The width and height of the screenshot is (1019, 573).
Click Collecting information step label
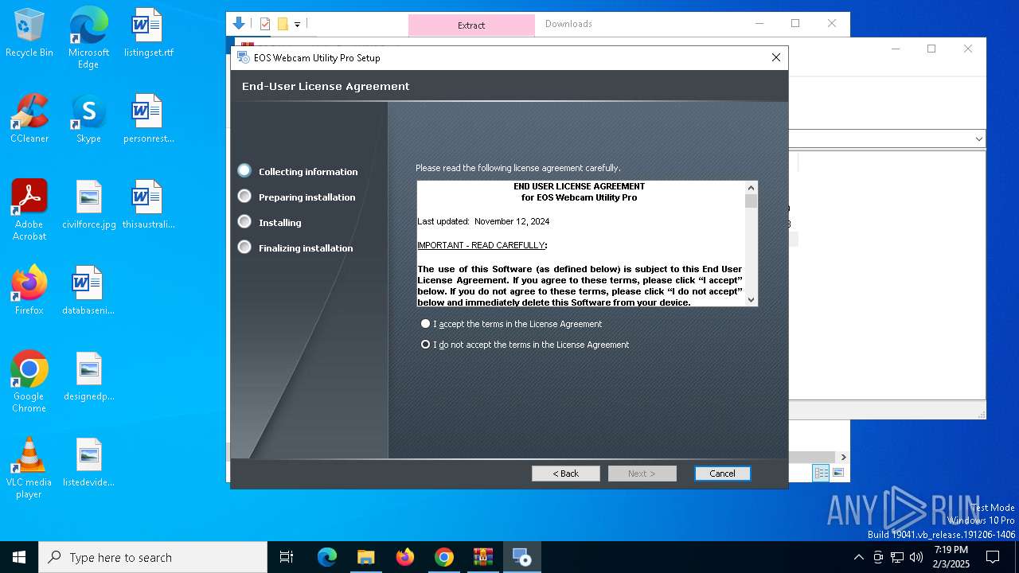(308, 172)
